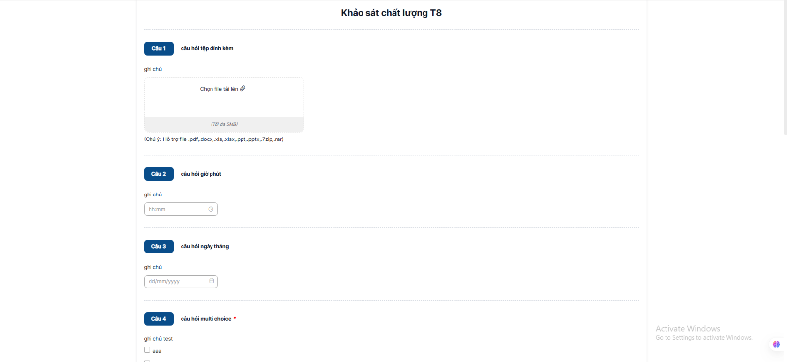Click the 'Câu 1' question badge
Screen dimensions: 787x362
(x=158, y=48)
